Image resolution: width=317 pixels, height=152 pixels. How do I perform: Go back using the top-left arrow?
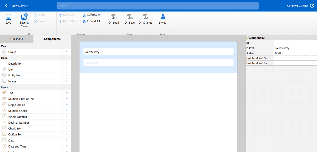pyautogui.click(x=6, y=6)
